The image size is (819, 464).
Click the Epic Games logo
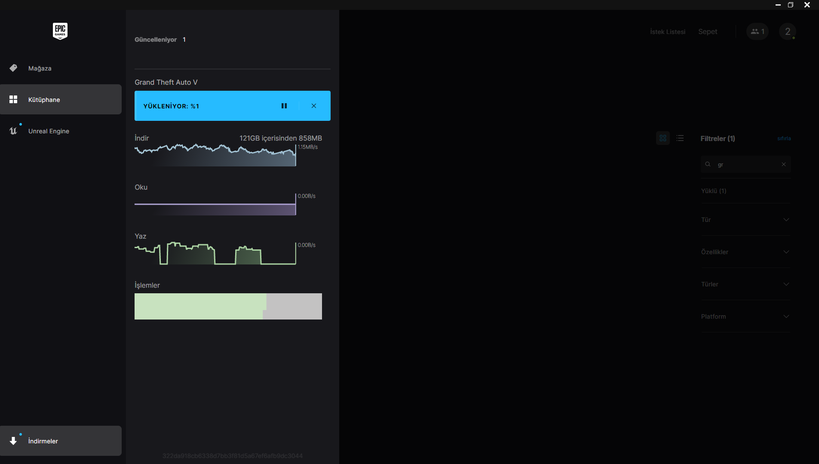60,31
